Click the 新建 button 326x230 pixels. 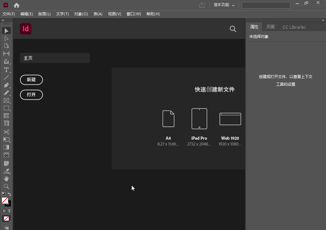pos(31,80)
